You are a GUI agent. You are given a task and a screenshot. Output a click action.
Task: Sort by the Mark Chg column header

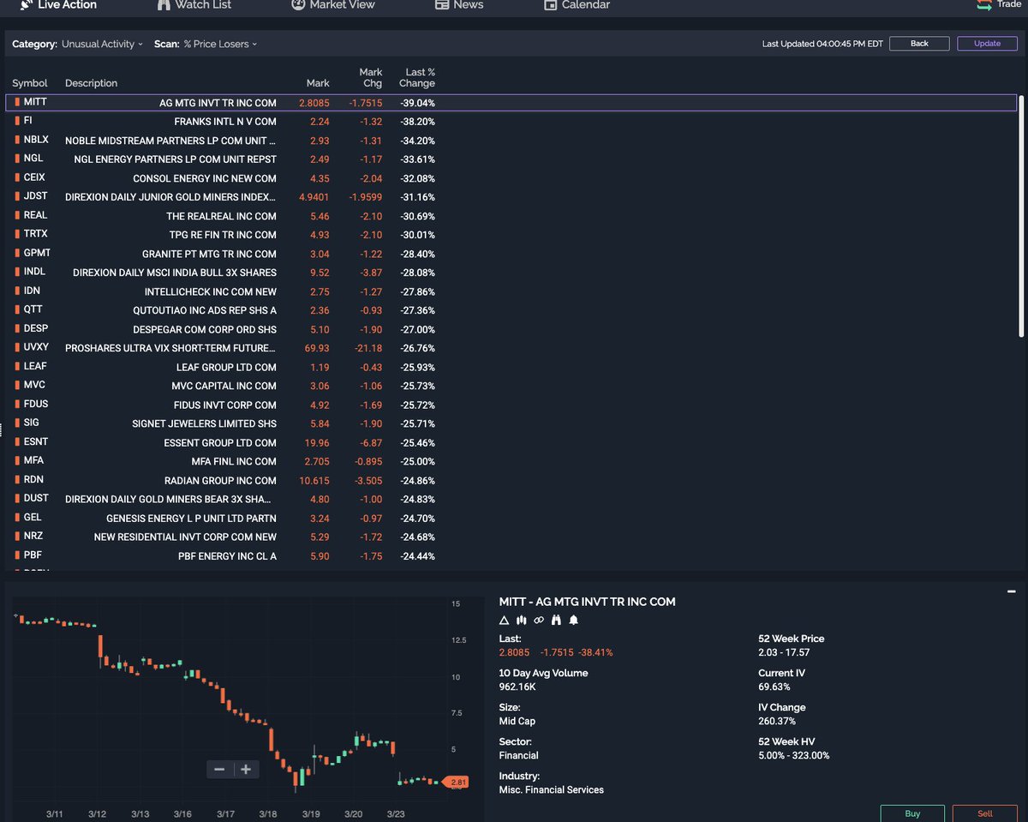point(371,78)
